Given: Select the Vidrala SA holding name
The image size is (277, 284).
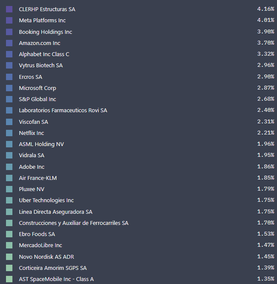Looking at the screenshot, I should tap(32, 155).
